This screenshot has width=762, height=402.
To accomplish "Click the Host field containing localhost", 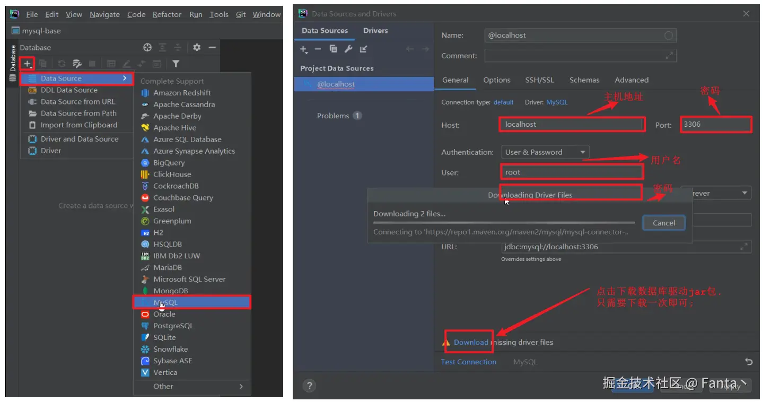I will click(572, 124).
